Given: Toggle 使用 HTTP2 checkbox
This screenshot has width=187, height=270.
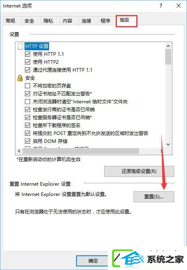Looking at the screenshot, I should click(28, 62).
